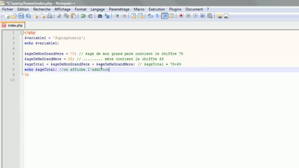299x168 pixels.
Task: Save the file using the floppy disk icon
Action: [21, 16]
